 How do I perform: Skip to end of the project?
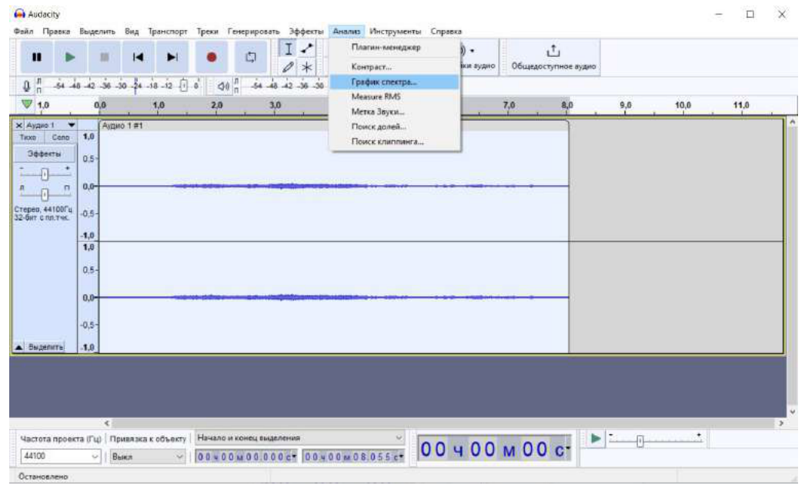point(172,57)
